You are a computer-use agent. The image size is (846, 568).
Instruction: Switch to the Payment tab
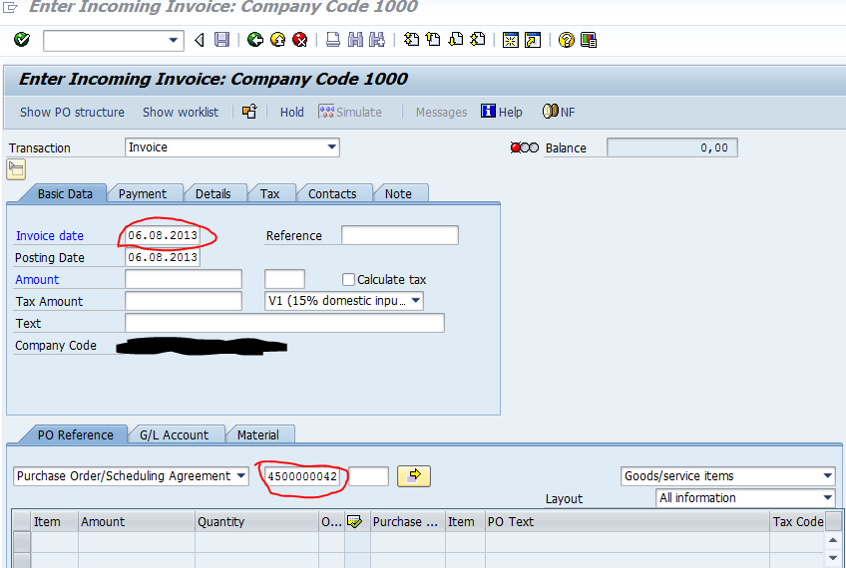[x=142, y=194]
